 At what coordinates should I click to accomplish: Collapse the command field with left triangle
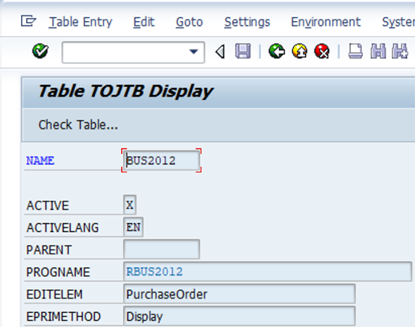point(220,51)
